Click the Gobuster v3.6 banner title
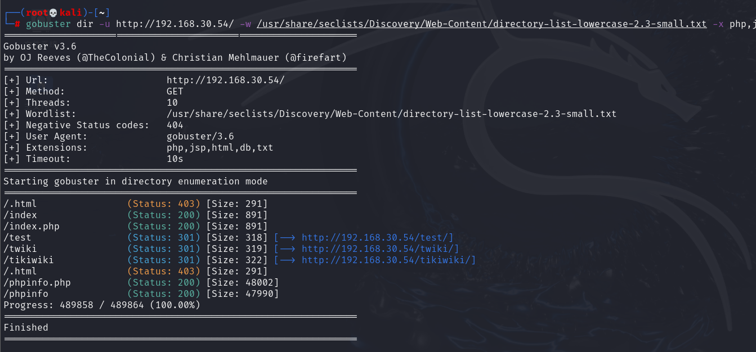756x352 pixels. [x=40, y=46]
